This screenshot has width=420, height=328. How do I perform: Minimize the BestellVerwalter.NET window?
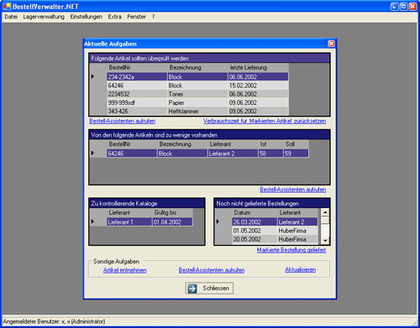click(394, 7)
